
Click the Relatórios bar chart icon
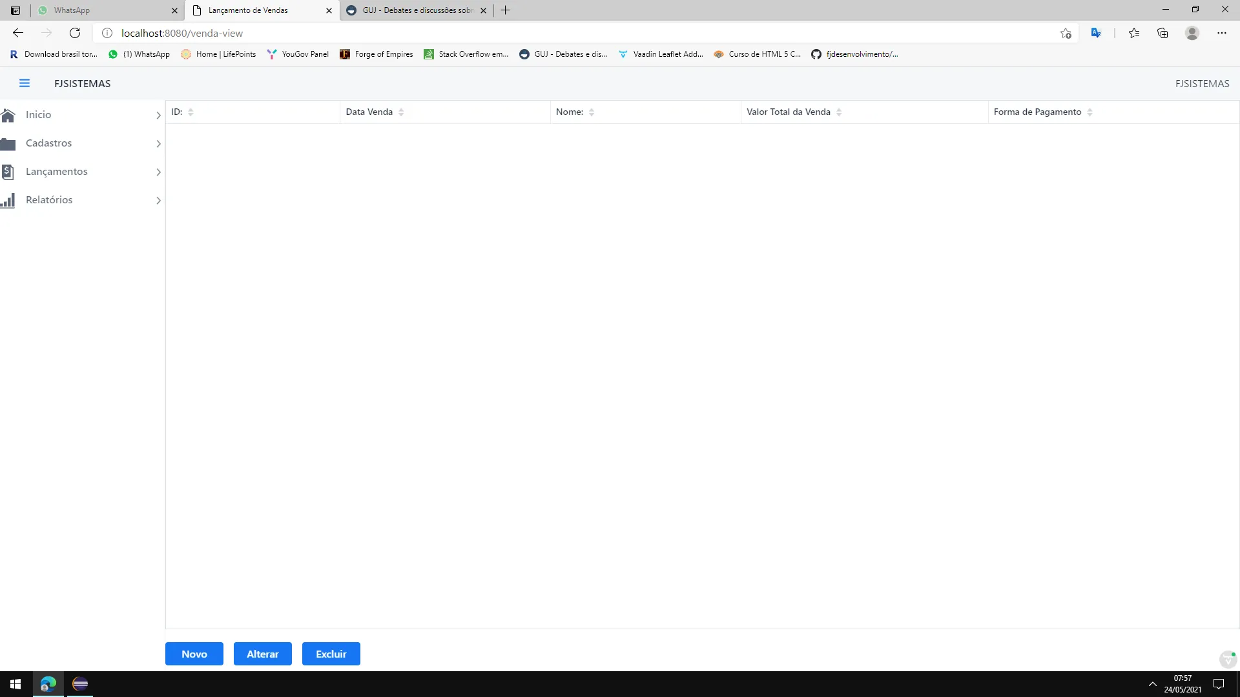8,200
